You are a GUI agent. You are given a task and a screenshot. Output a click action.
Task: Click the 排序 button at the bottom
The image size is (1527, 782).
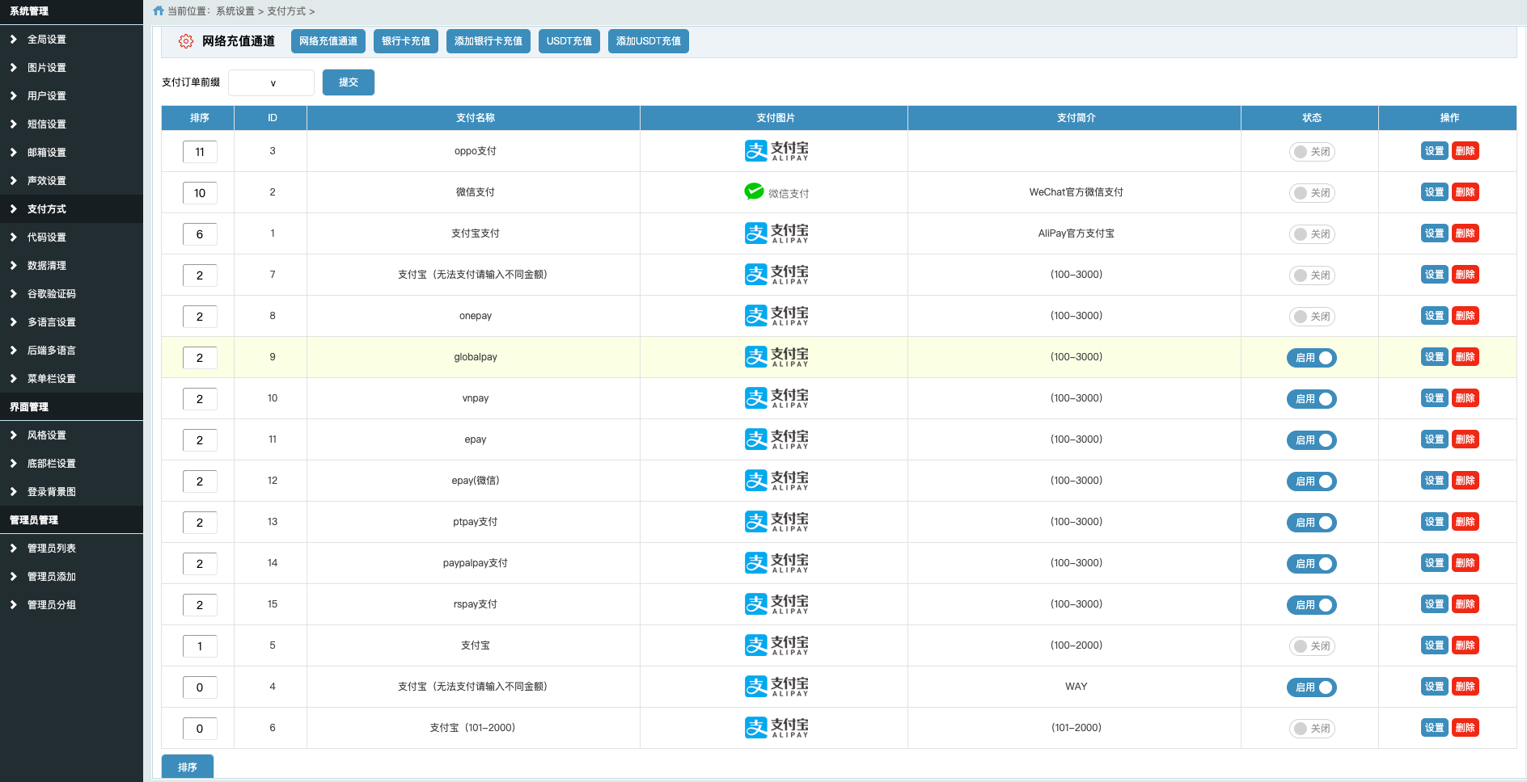click(x=188, y=767)
